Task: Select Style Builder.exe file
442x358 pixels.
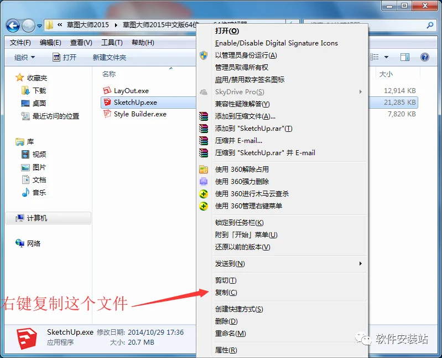Action: 135,114
